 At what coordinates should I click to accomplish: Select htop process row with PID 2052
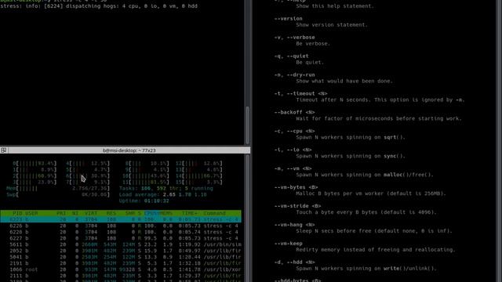point(121,251)
